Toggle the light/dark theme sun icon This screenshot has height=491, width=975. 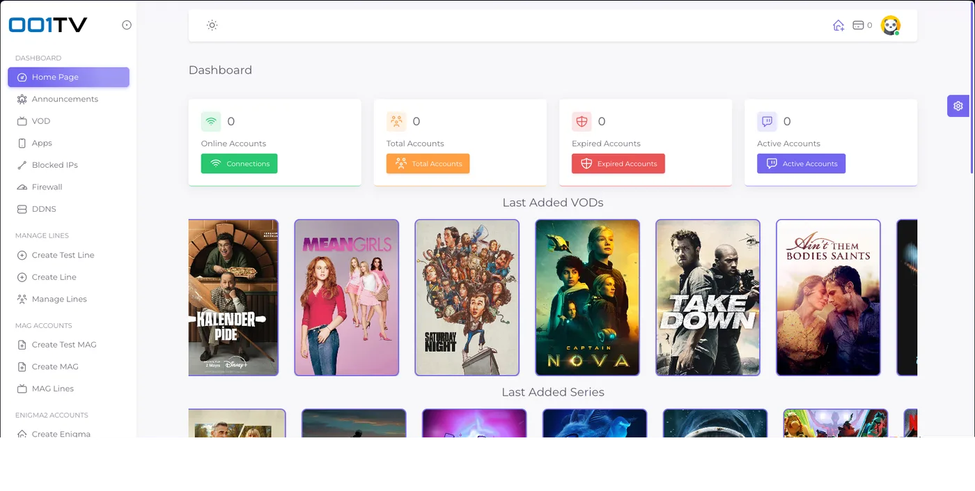click(212, 25)
